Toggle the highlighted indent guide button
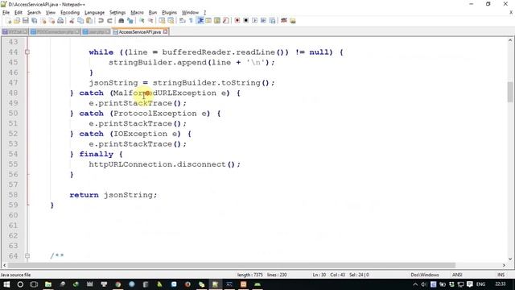Image resolution: width=515 pixels, height=290 pixels. tap(200, 21)
